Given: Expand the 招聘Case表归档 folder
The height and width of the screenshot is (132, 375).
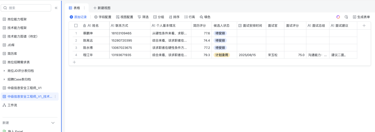Looking at the screenshot, I should (x=4, y=79).
